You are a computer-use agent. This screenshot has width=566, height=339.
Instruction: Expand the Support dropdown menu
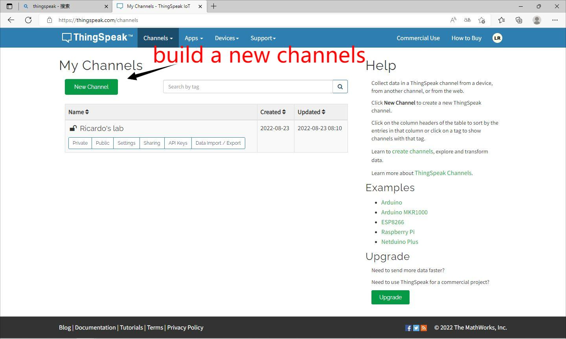[263, 38]
